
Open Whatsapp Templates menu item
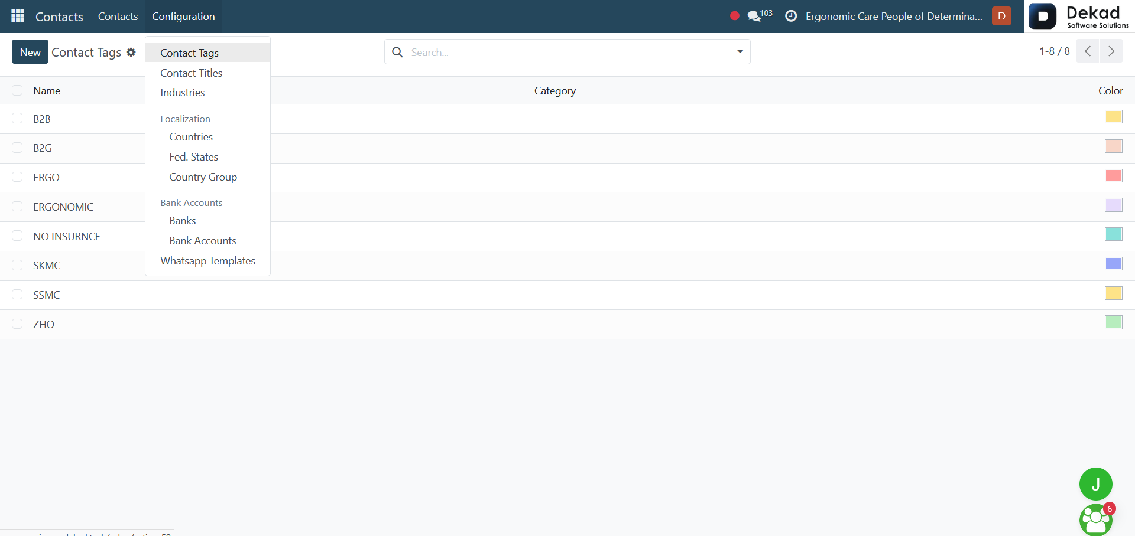[x=207, y=261]
